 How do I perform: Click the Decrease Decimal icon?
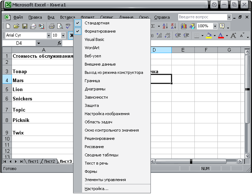[x=167, y=36]
